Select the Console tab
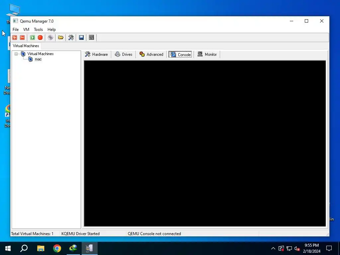The width and height of the screenshot is (340, 255). (x=180, y=54)
